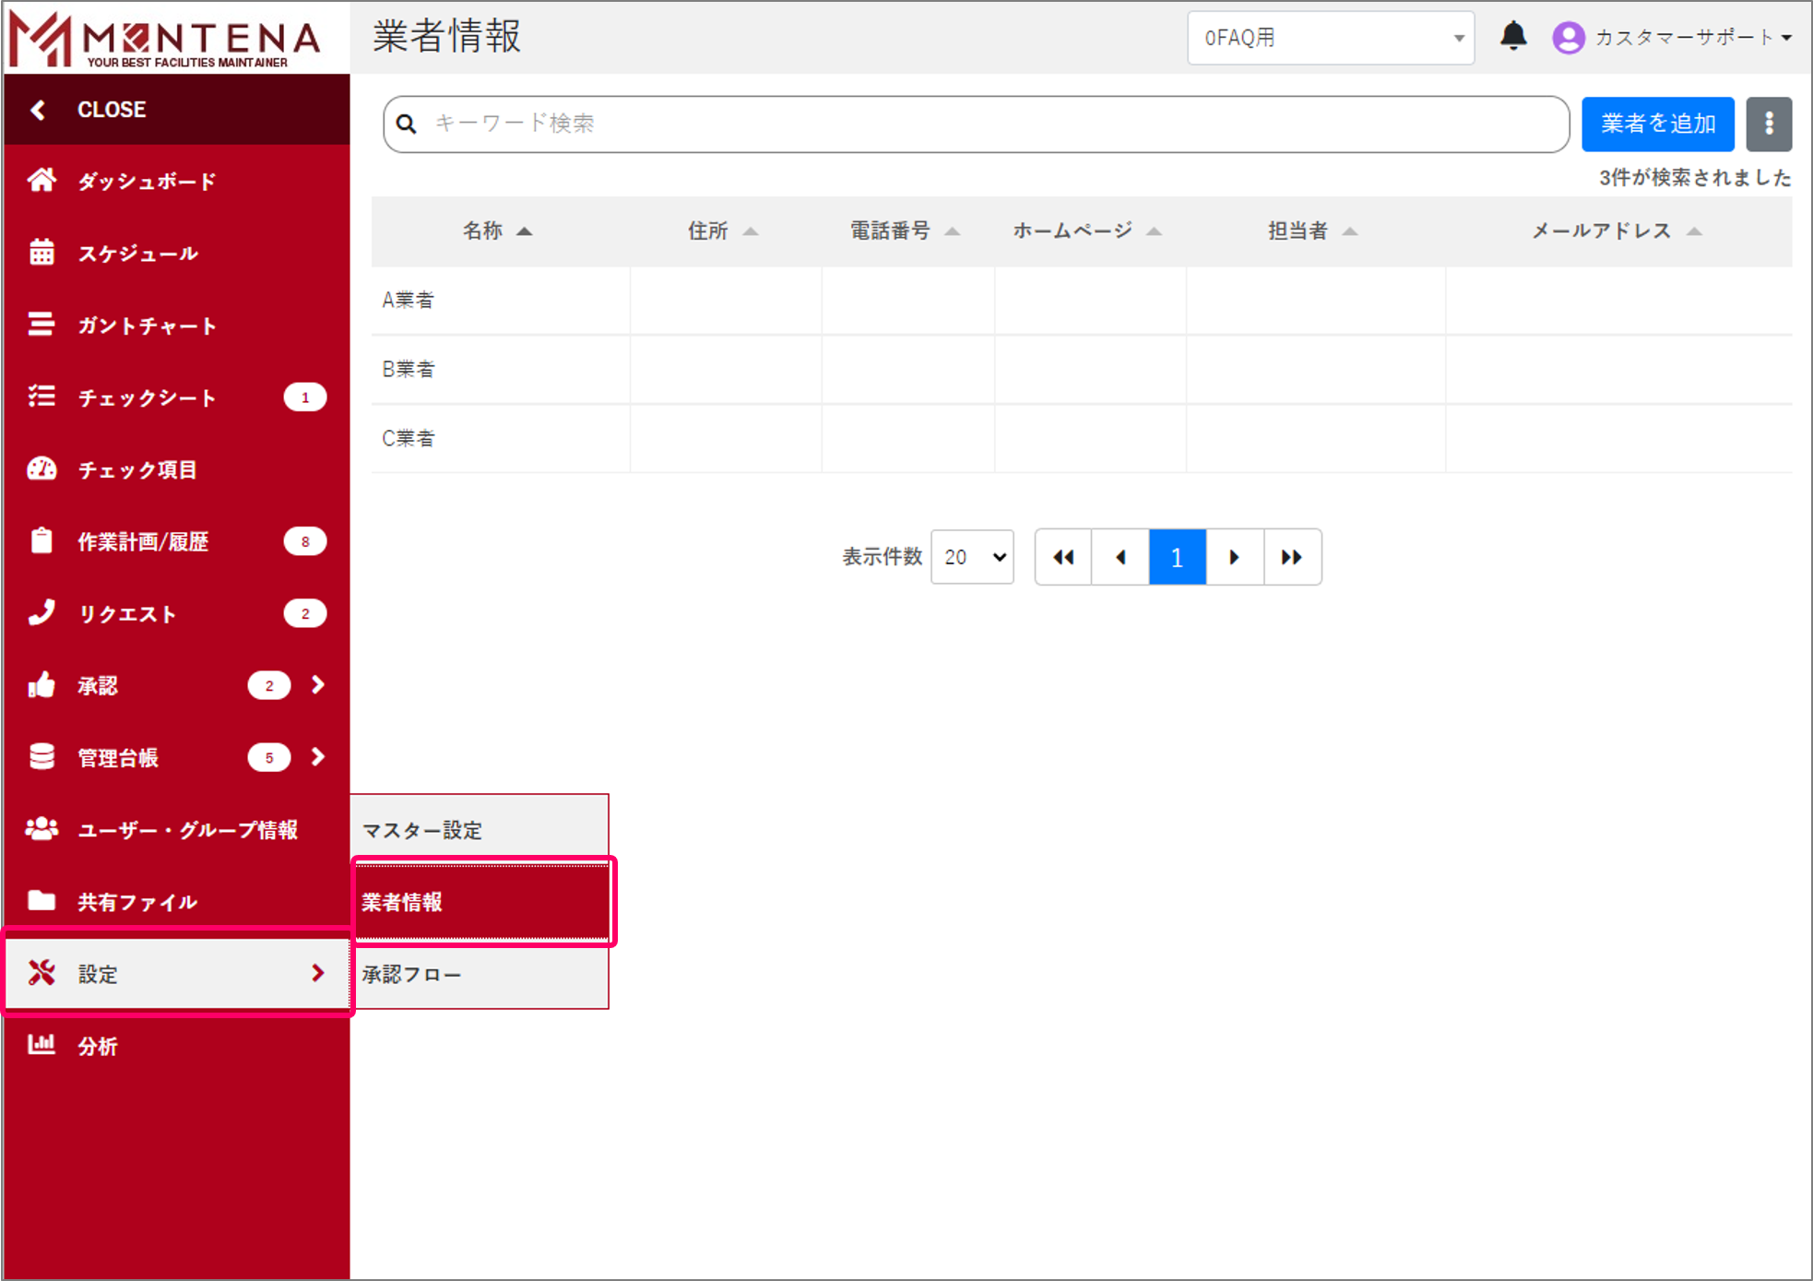Select the リクエスト phone icon
The height and width of the screenshot is (1281, 1813).
(42, 613)
